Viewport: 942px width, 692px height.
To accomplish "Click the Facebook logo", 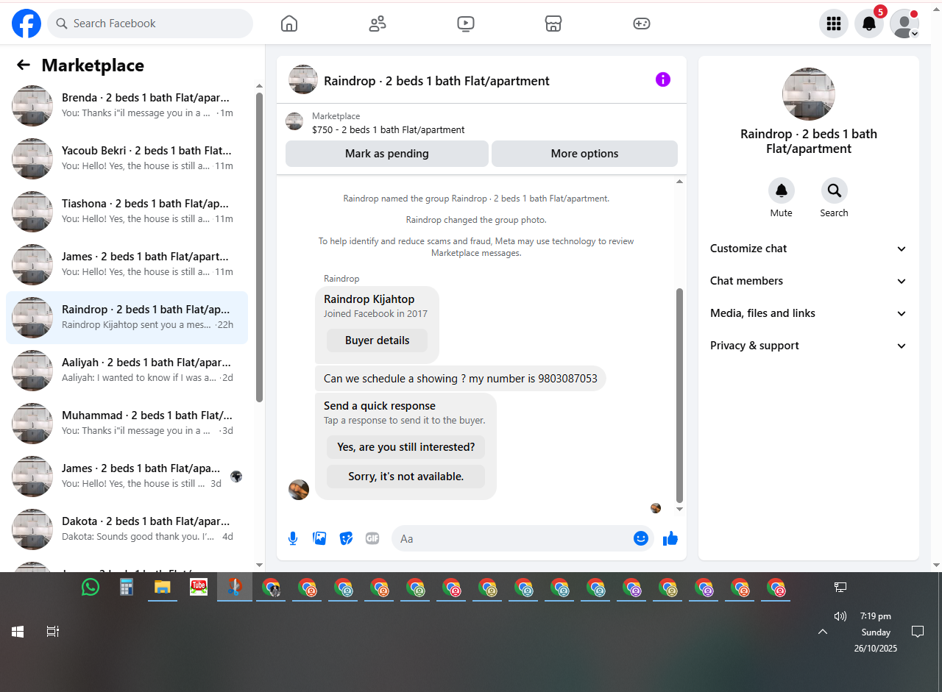I will coord(26,24).
